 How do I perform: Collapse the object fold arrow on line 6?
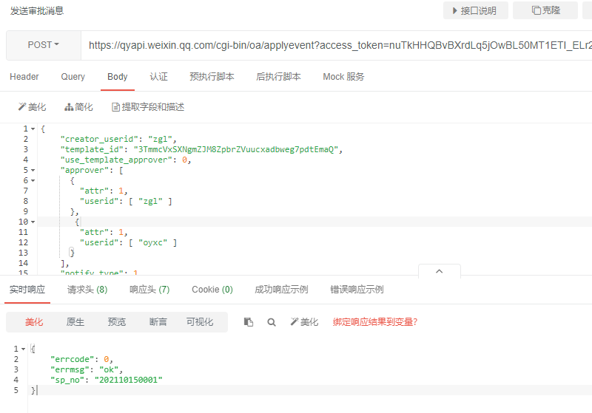coord(33,180)
